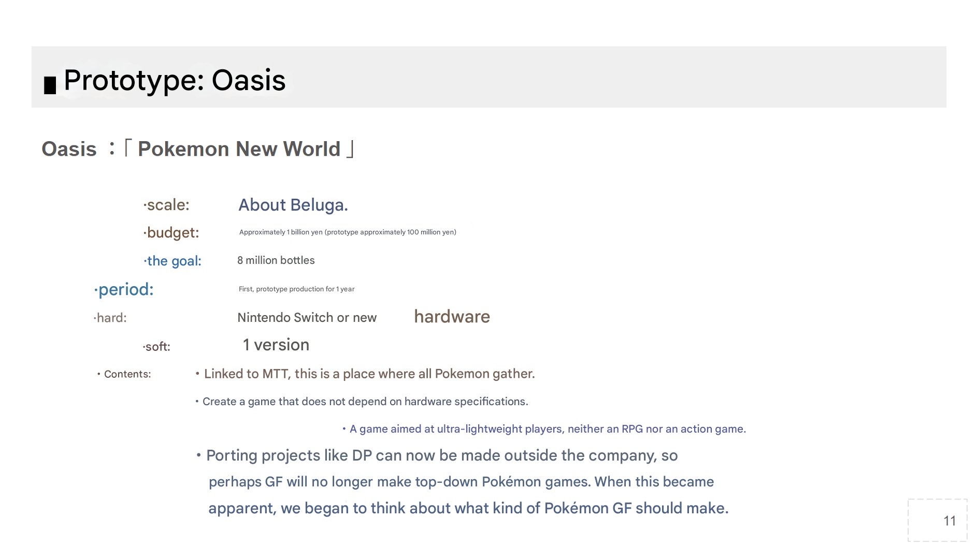Select the text "8 million bottles"
The width and height of the screenshot is (977, 548).
(276, 260)
